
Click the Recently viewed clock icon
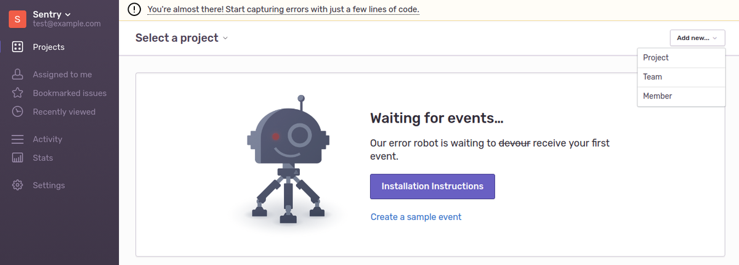click(x=18, y=112)
